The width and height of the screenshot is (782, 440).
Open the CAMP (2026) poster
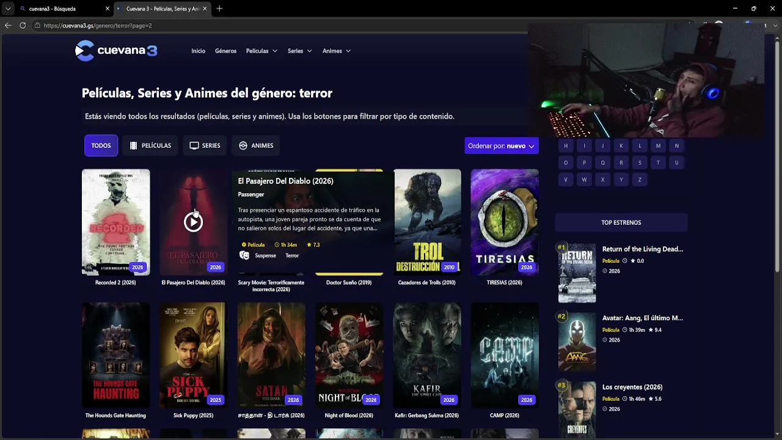(505, 355)
